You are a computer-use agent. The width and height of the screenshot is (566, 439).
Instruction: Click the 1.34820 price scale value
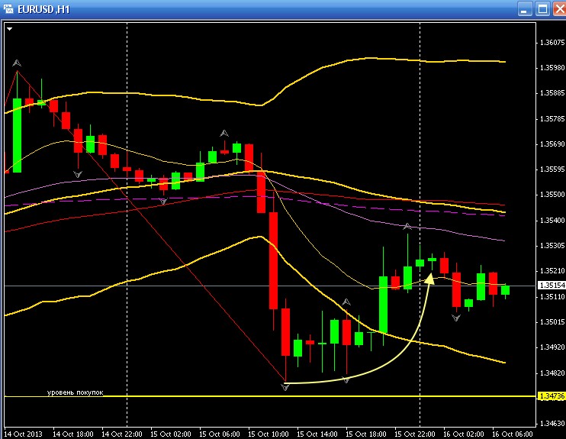pos(552,373)
